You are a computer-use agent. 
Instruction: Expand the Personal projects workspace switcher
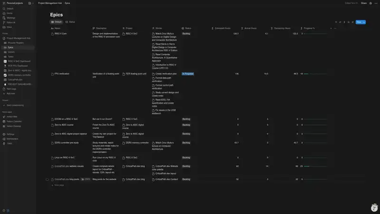[15, 3]
